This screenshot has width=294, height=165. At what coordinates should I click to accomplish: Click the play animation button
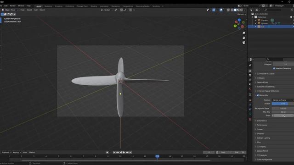pyautogui.click(x=124, y=153)
